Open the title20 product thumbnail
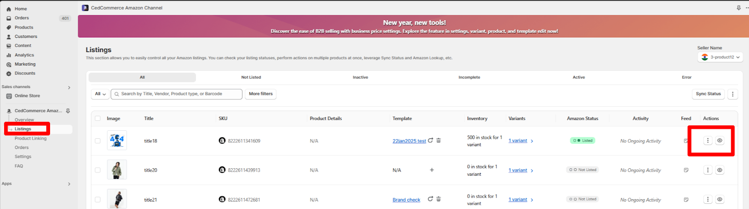 click(x=117, y=170)
